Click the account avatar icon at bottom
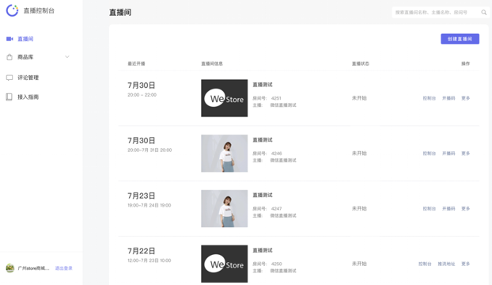 pos(10,268)
